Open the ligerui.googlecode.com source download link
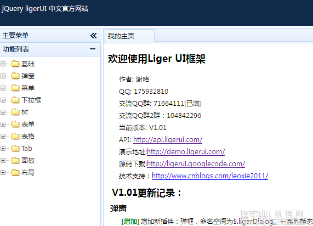Screen dimensions: 313x226 (x=196, y=164)
